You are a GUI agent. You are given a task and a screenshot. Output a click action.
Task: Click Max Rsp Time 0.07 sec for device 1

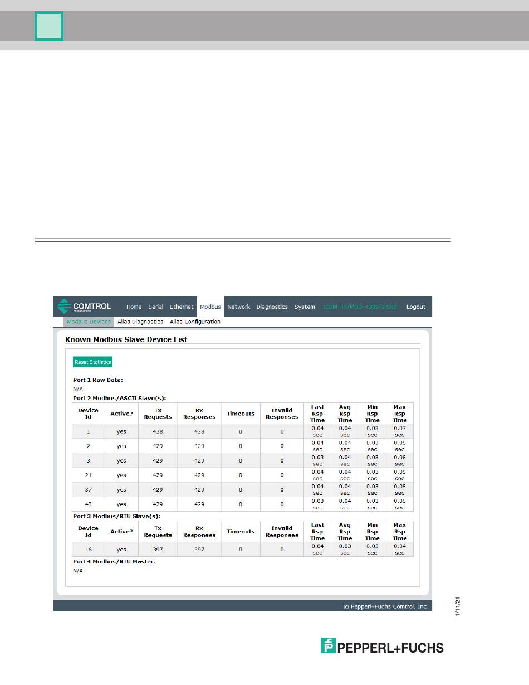pos(399,431)
